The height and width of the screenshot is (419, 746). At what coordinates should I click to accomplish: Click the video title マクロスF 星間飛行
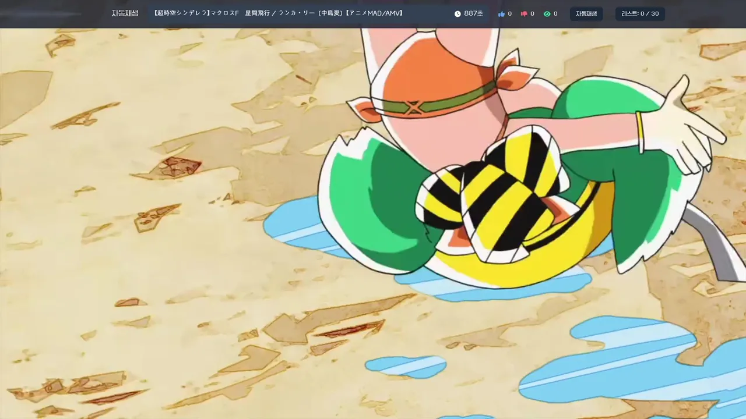(x=279, y=13)
